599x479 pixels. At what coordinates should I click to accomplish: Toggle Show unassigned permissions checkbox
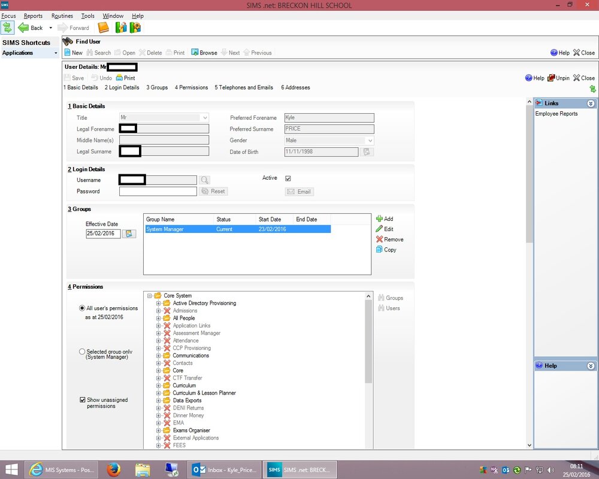[x=83, y=399]
